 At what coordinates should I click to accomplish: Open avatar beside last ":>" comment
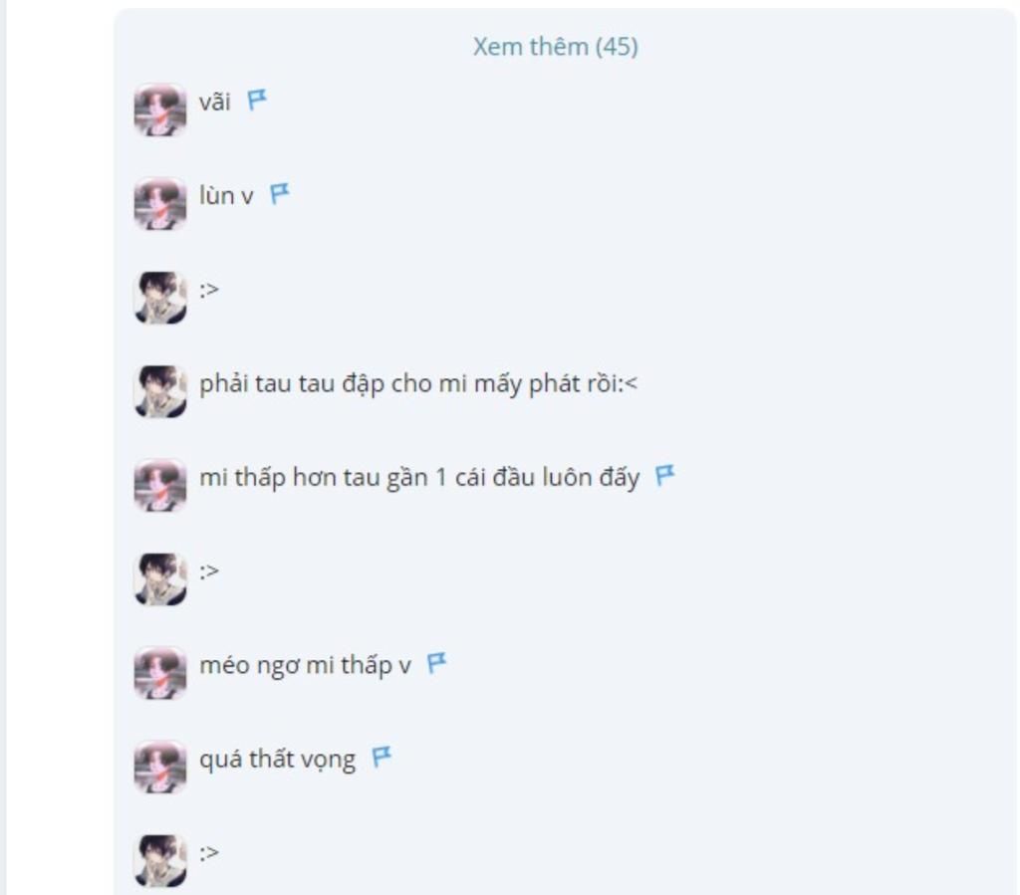(160, 860)
